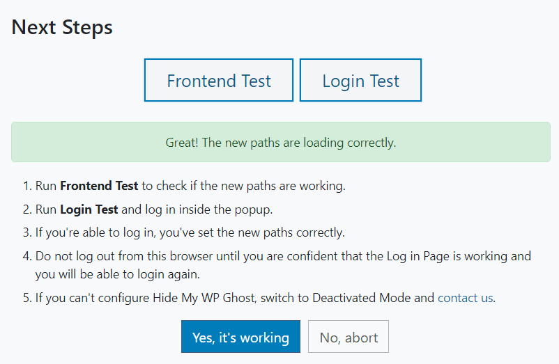Click the green success alert banner
Viewport: 559px width, 364px height.
[x=280, y=143]
